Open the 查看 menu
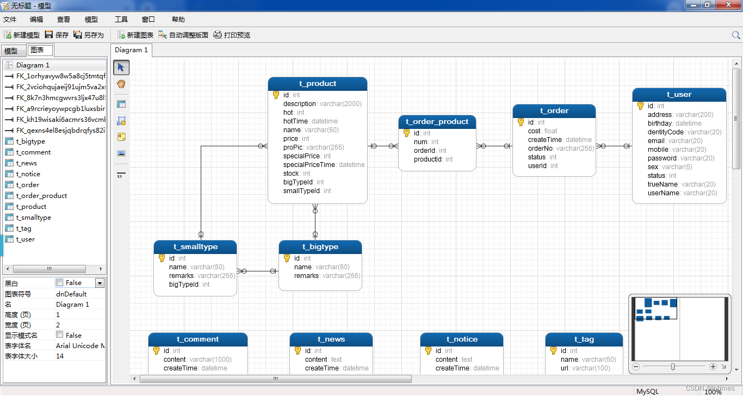The width and height of the screenshot is (743, 396). tap(64, 20)
